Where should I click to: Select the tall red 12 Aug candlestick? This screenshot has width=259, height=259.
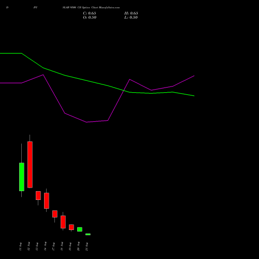30,165
